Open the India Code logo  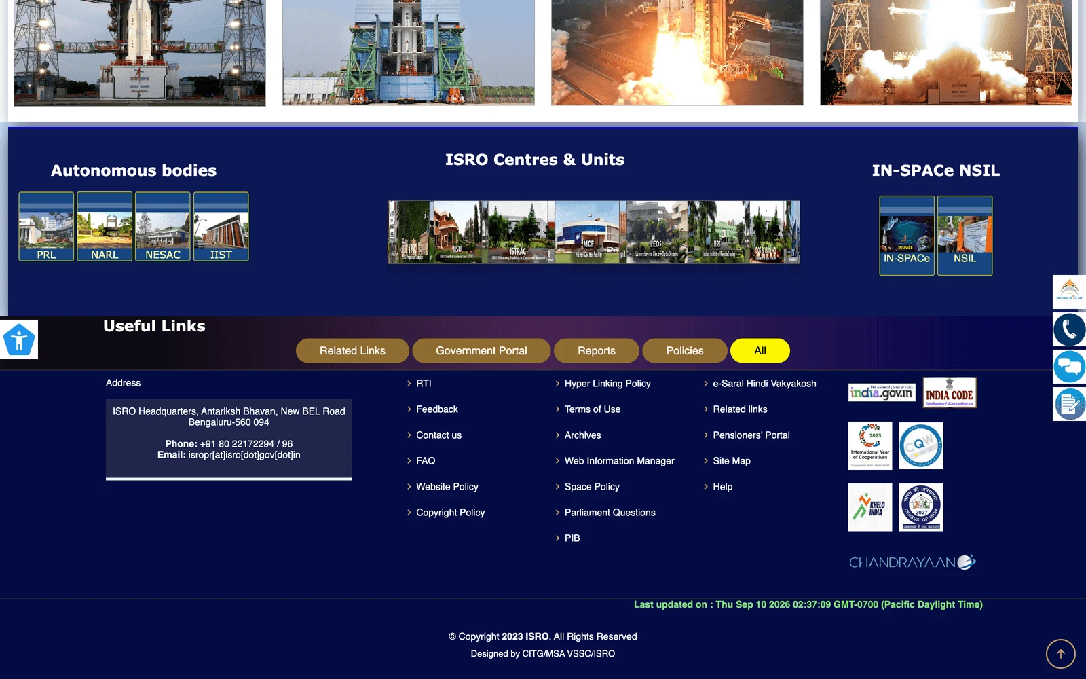pyautogui.click(x=950, y=392)
